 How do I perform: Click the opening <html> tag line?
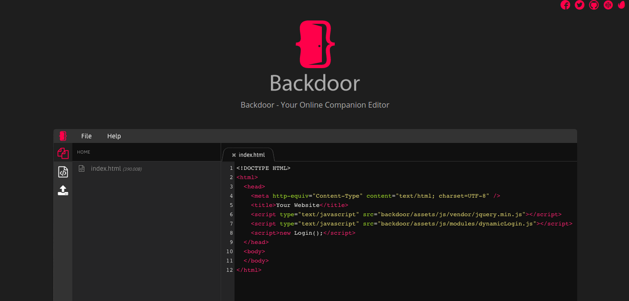tap(247, 177)
